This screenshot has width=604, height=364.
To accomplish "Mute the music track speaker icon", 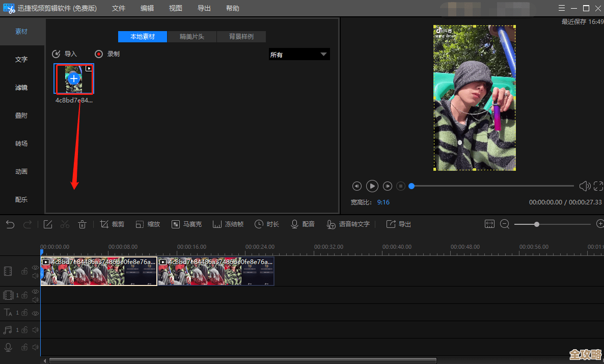I will (x=35, y=330).
